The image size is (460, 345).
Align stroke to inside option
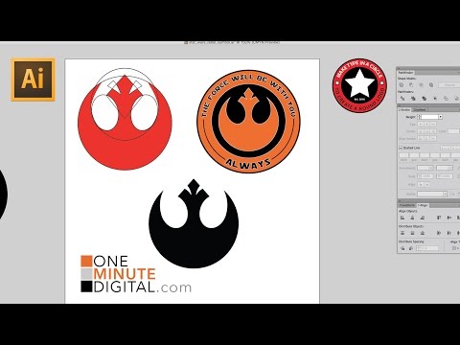pos(427,139)
